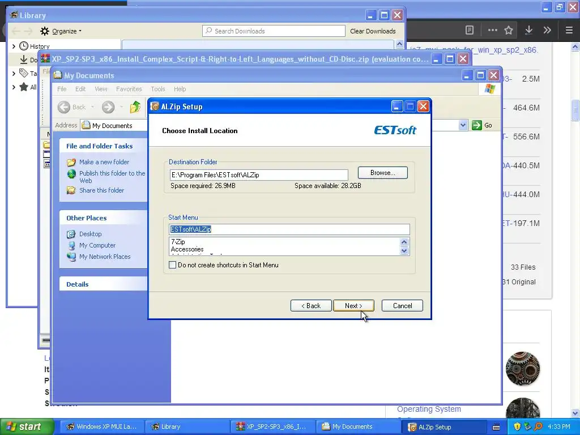Viewport: 580px width, 435px height.
Task: Open browser reader view icon
Action: [469, 30]
